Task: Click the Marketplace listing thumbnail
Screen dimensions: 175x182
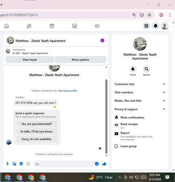Action: pyautogui.click(x=8, y=51)
